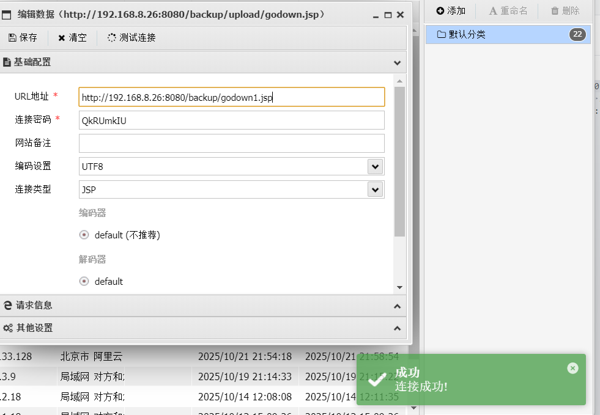Click the Clear (清空) X icon

[62, 38]
